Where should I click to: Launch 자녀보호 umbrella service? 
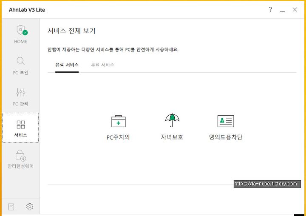172,127
